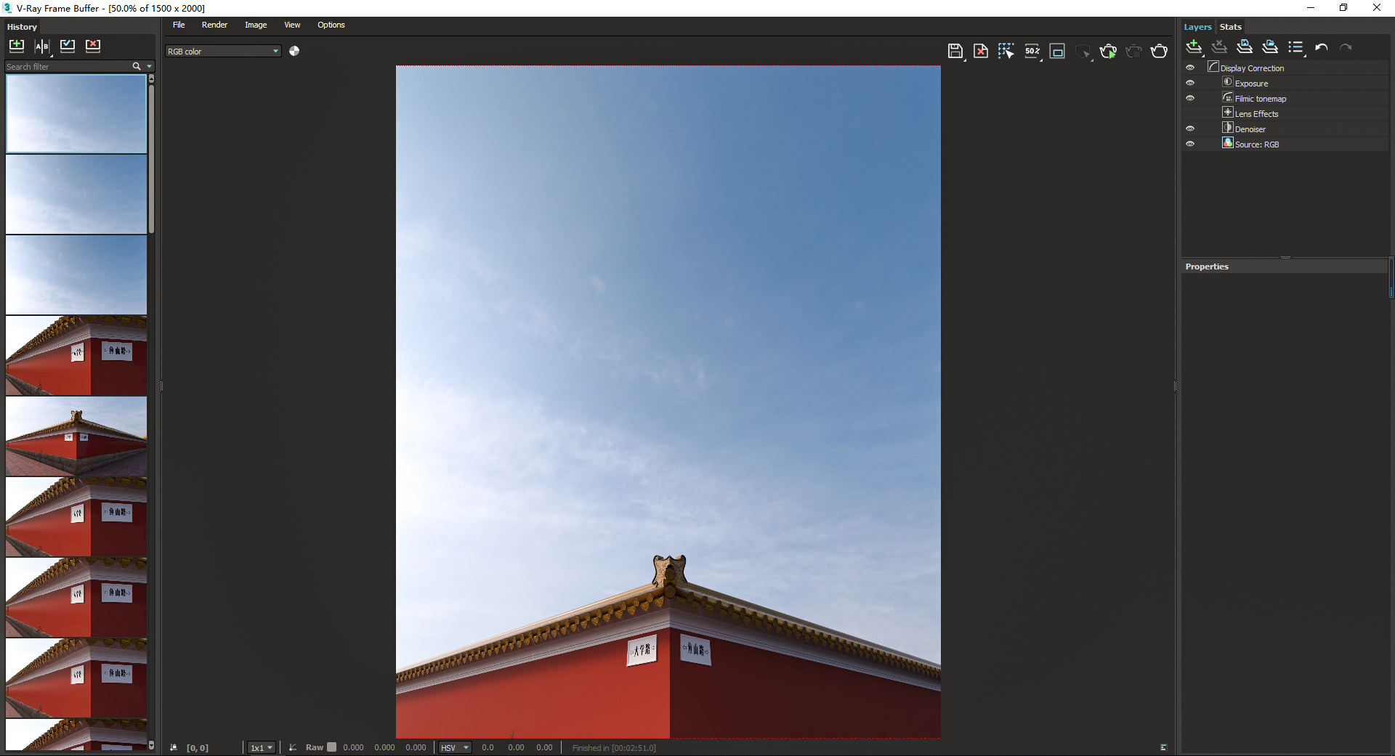Click the Properties panel header

1284,267
